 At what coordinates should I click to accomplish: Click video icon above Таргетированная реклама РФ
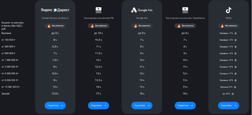[98, 10]
